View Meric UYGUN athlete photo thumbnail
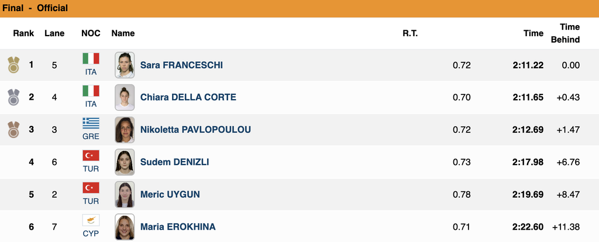599x242 pixels. point(125,194)
